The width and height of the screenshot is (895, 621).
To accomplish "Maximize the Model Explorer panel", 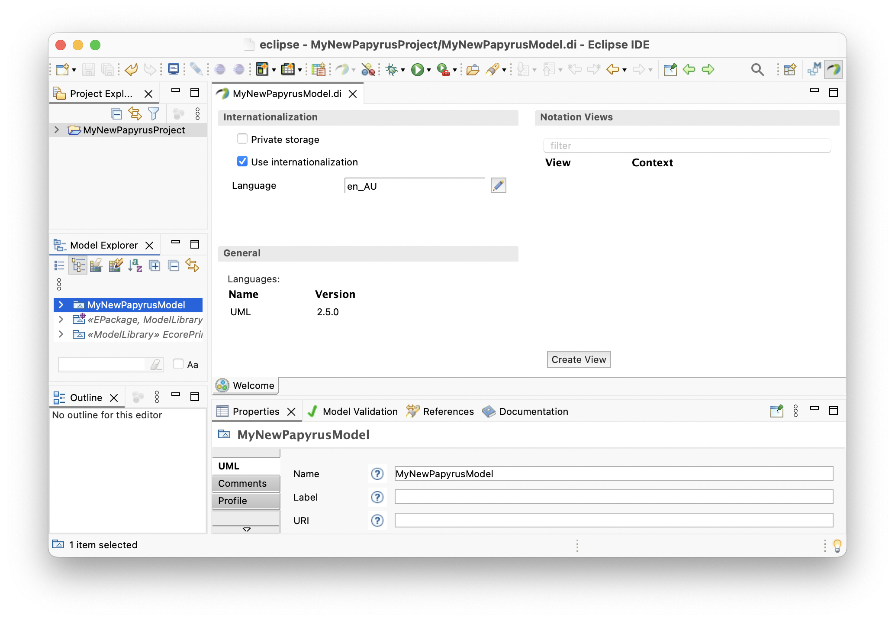I will pyautogui.click(x=195, y=244).
